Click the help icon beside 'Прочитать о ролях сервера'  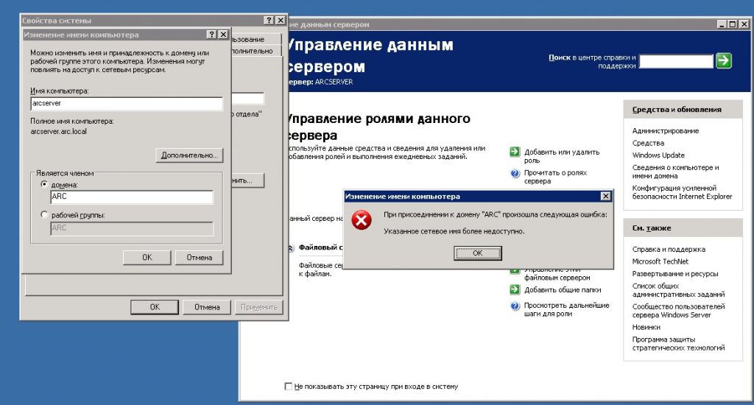coord(515,173)
